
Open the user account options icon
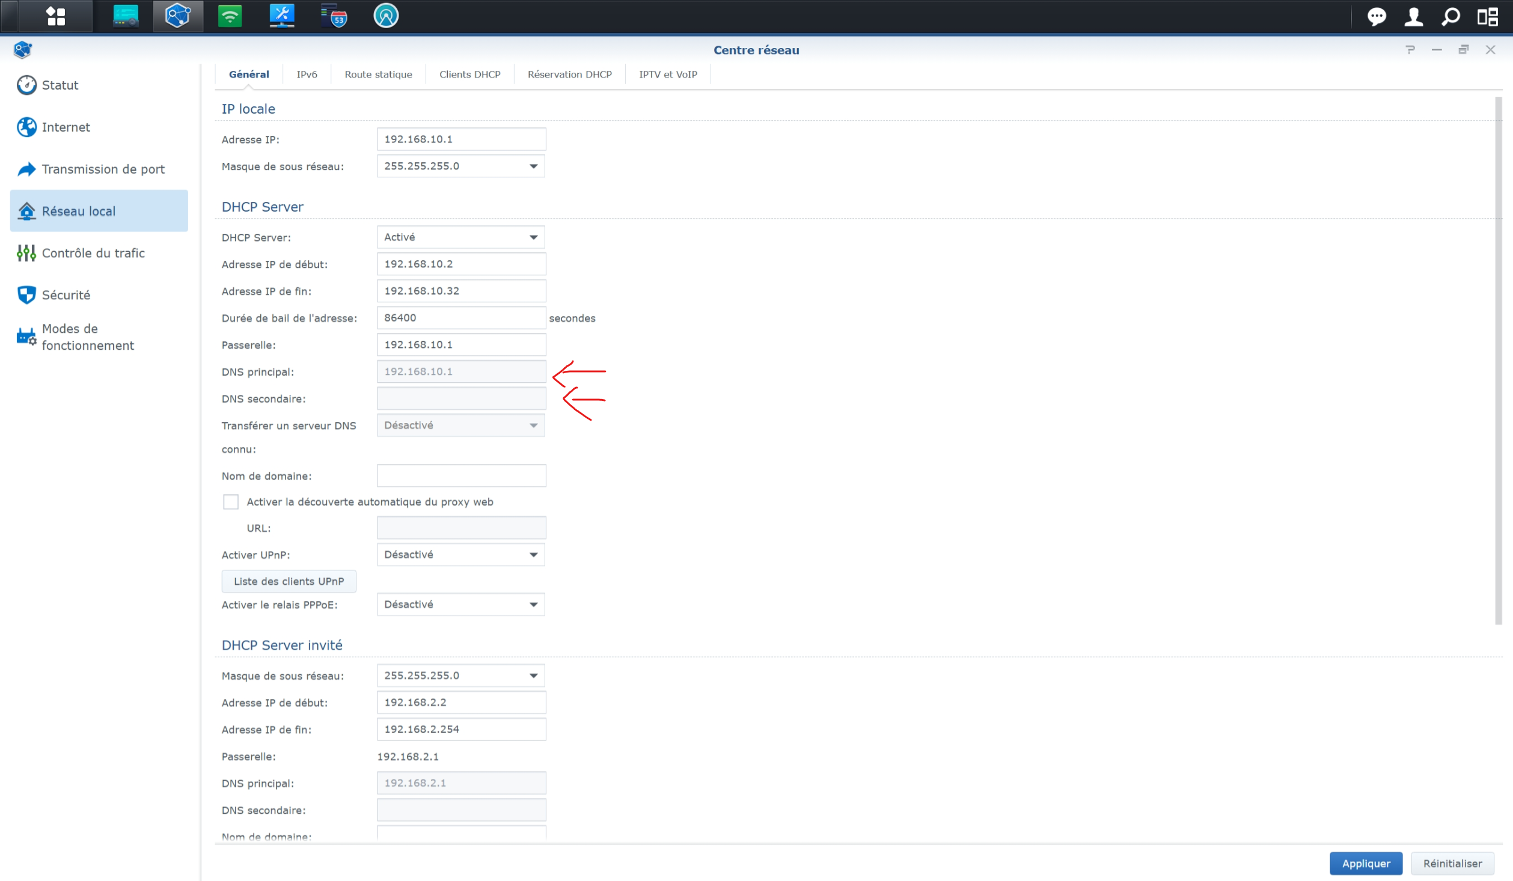click(x=1413, y=16)
